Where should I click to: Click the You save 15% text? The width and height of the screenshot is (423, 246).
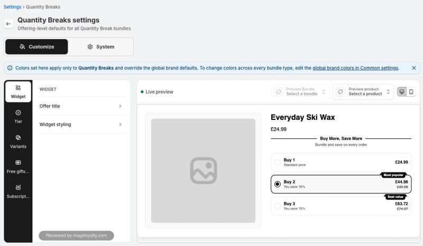[x=295, y=209]
